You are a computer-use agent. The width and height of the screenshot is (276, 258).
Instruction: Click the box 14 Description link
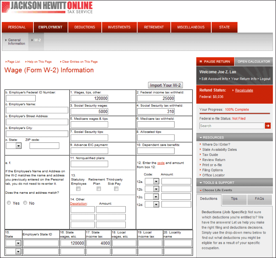[78, 204]
